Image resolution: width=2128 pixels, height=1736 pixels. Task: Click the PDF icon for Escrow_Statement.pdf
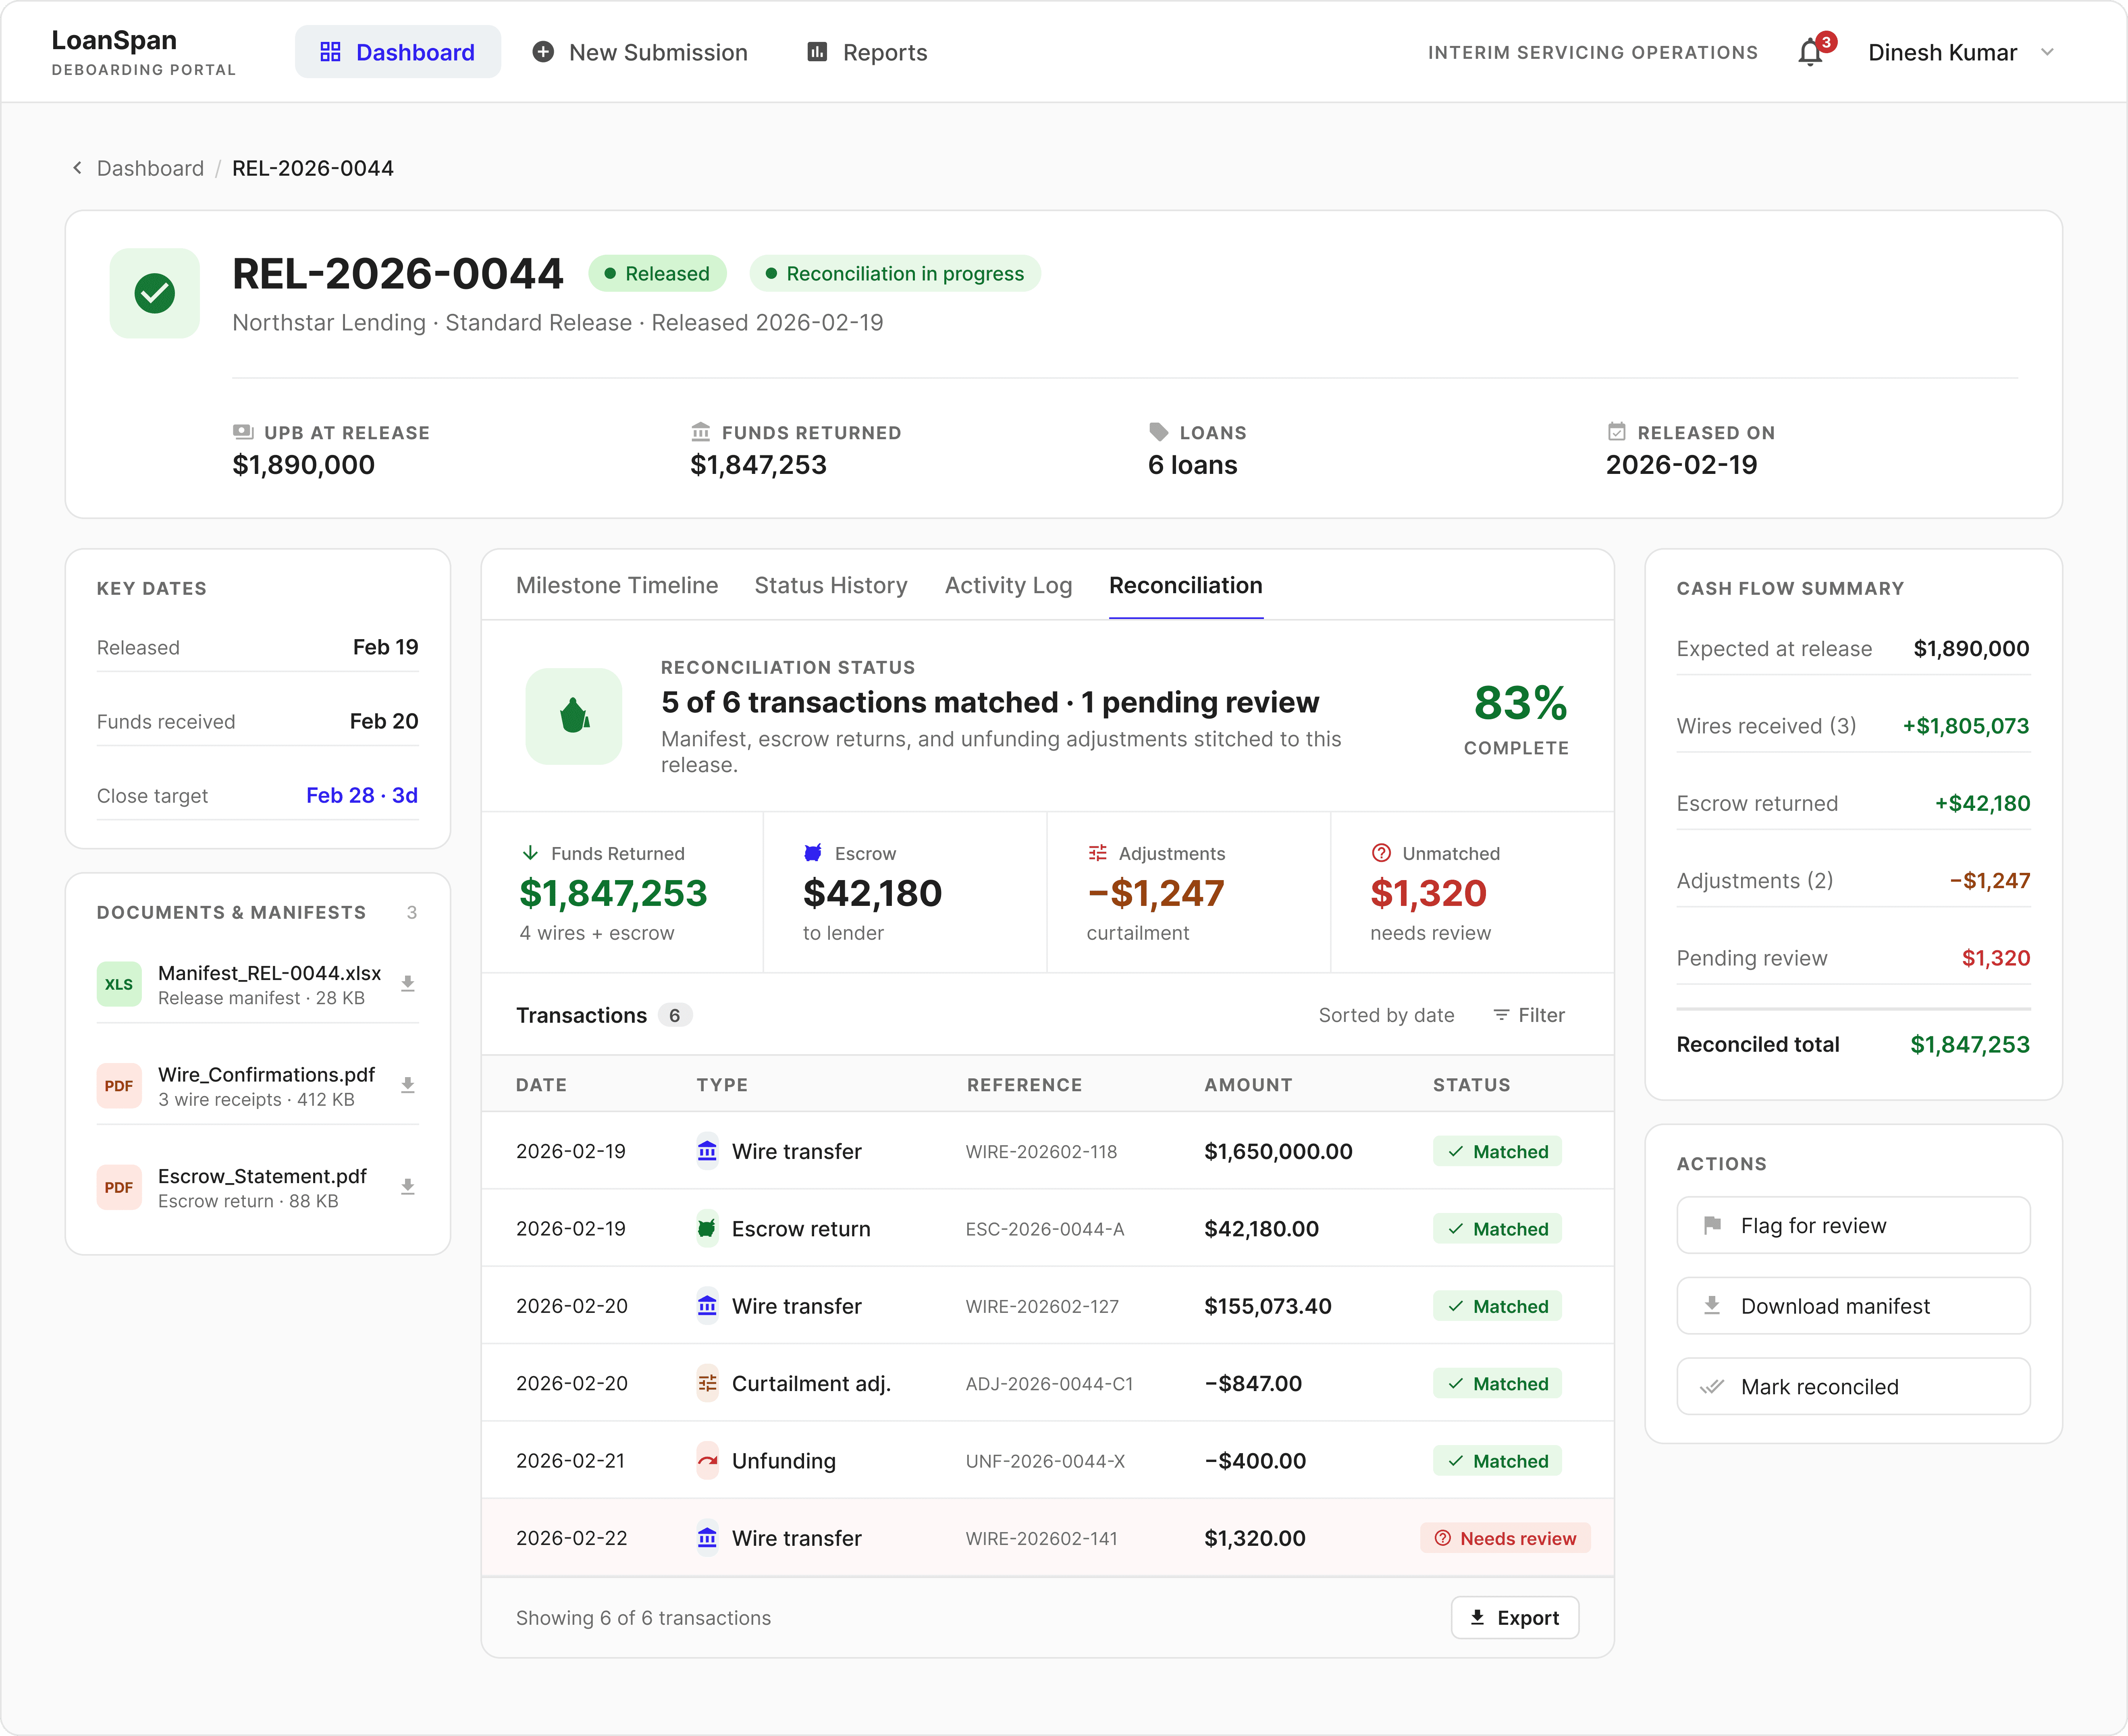[119, 1187]
